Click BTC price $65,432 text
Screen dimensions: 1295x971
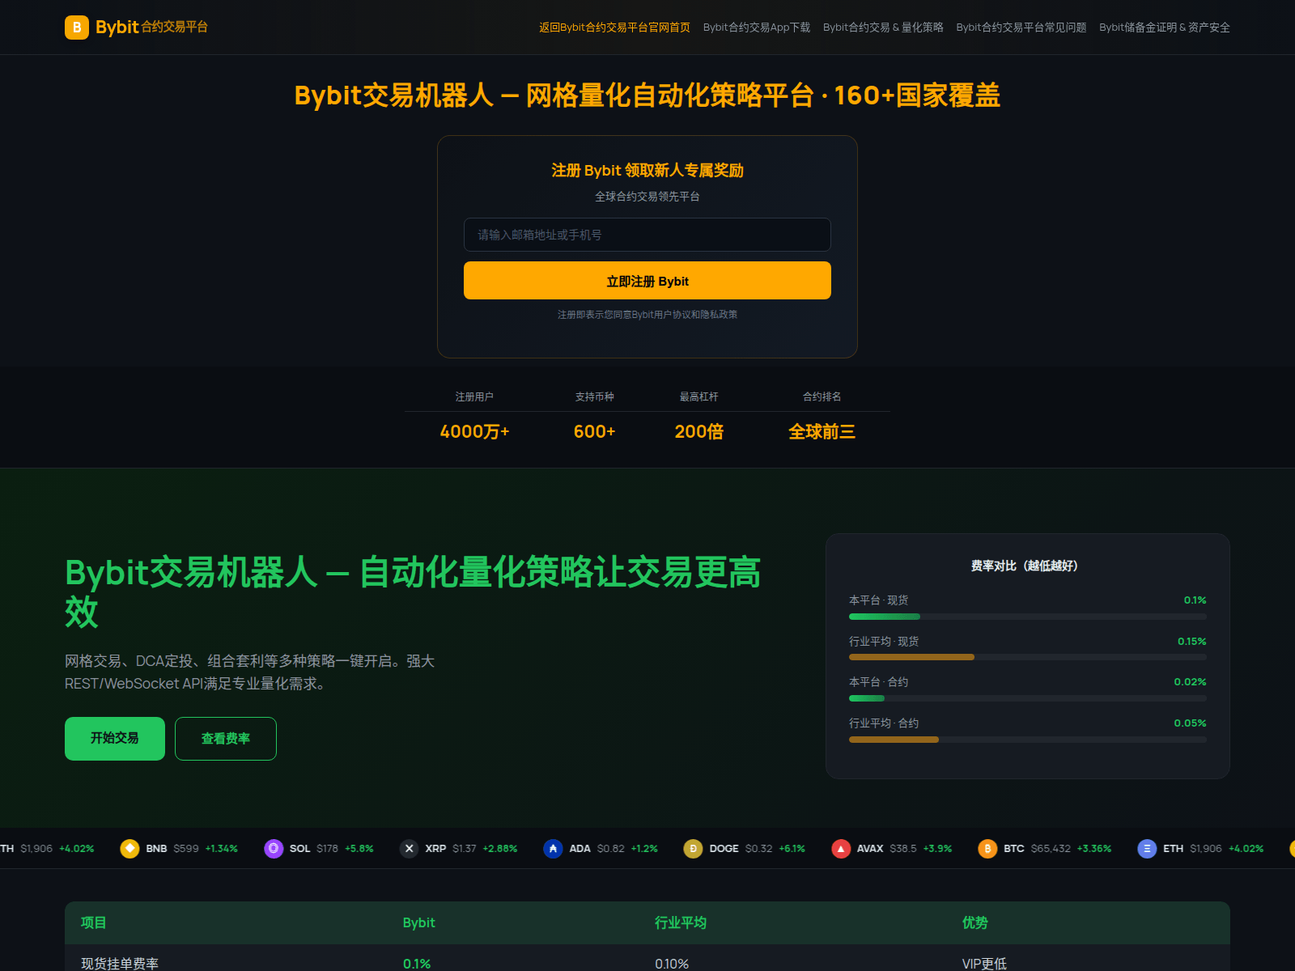pyautogui.click(x=1051, y=849)
